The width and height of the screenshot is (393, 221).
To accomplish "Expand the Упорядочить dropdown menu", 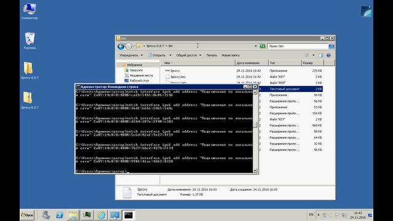I will 131,55.
